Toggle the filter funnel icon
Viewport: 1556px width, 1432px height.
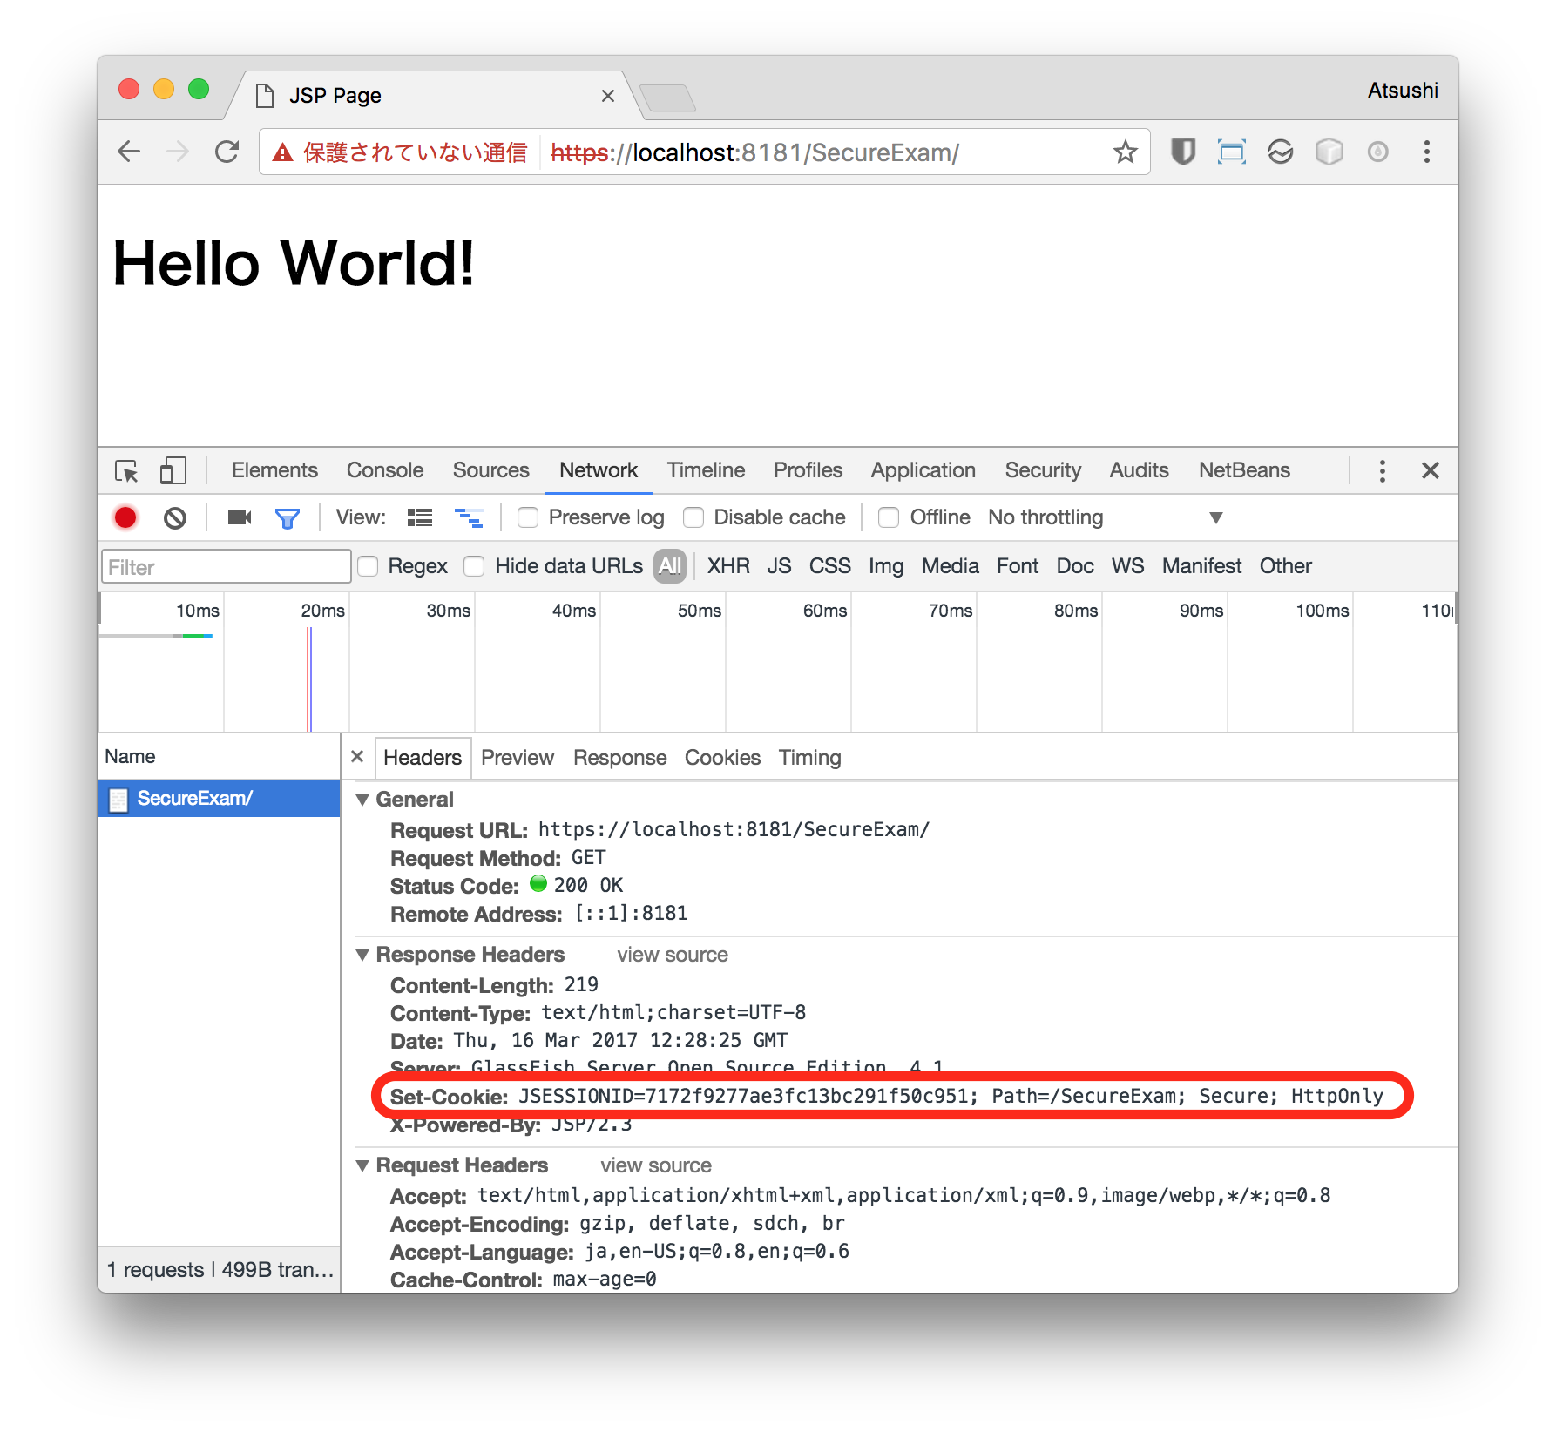(287, 519)
